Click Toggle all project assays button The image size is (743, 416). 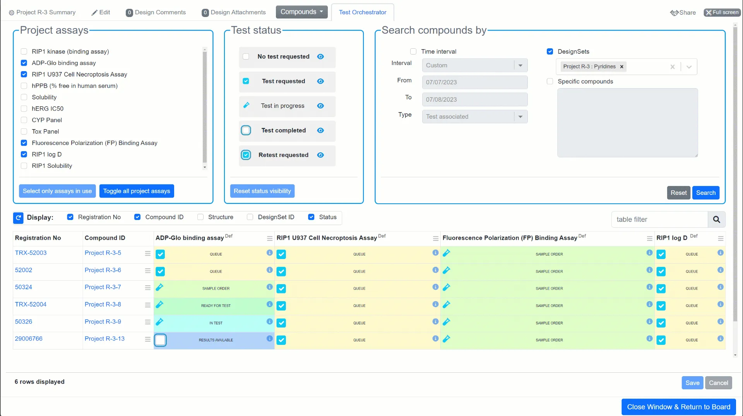click(137, 191)
